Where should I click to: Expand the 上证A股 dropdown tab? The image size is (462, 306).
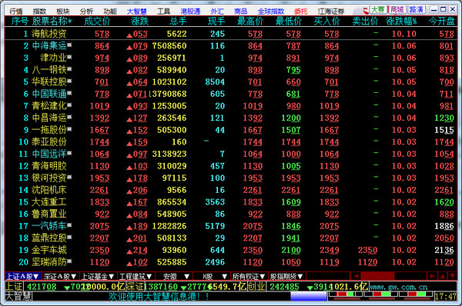[x=22, y=276]
